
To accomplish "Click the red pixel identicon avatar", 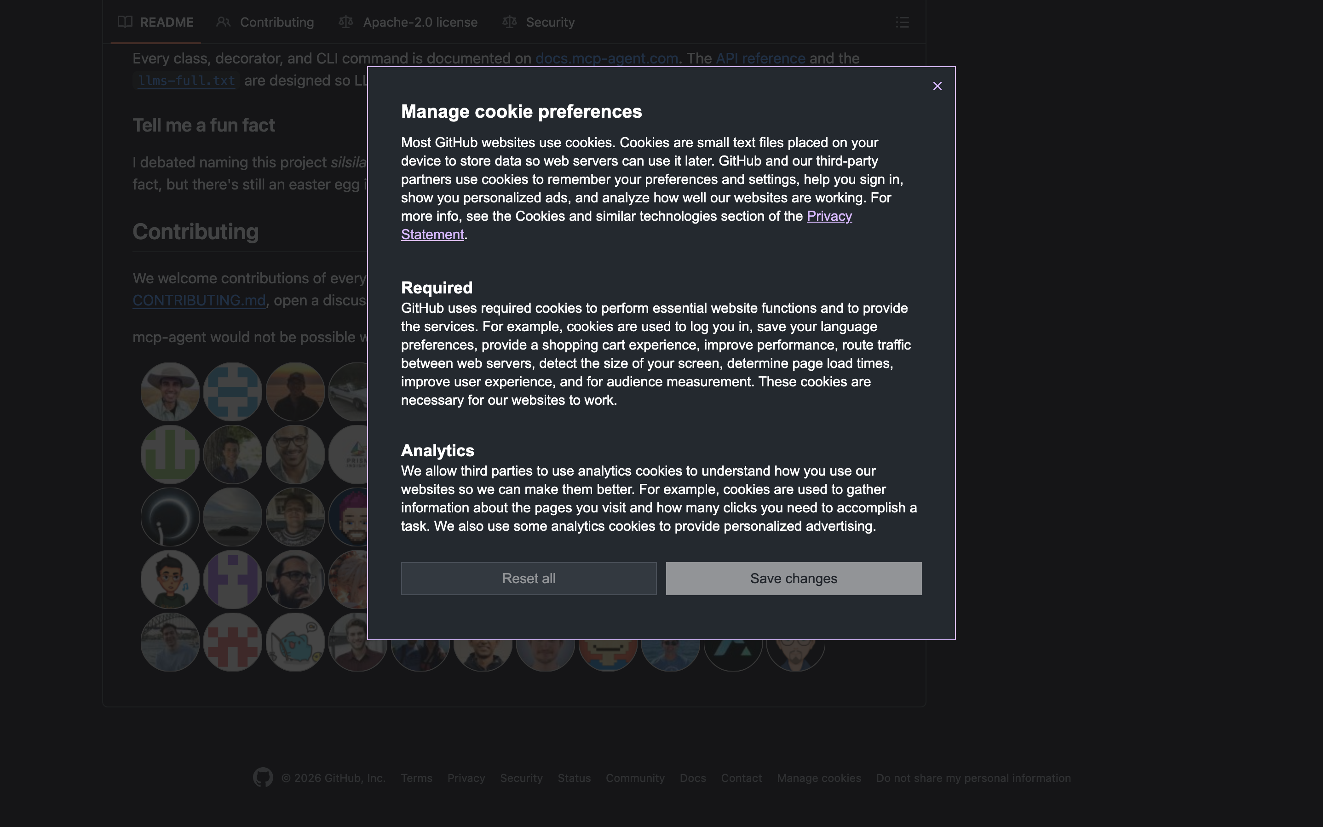I will pos(232,642).
